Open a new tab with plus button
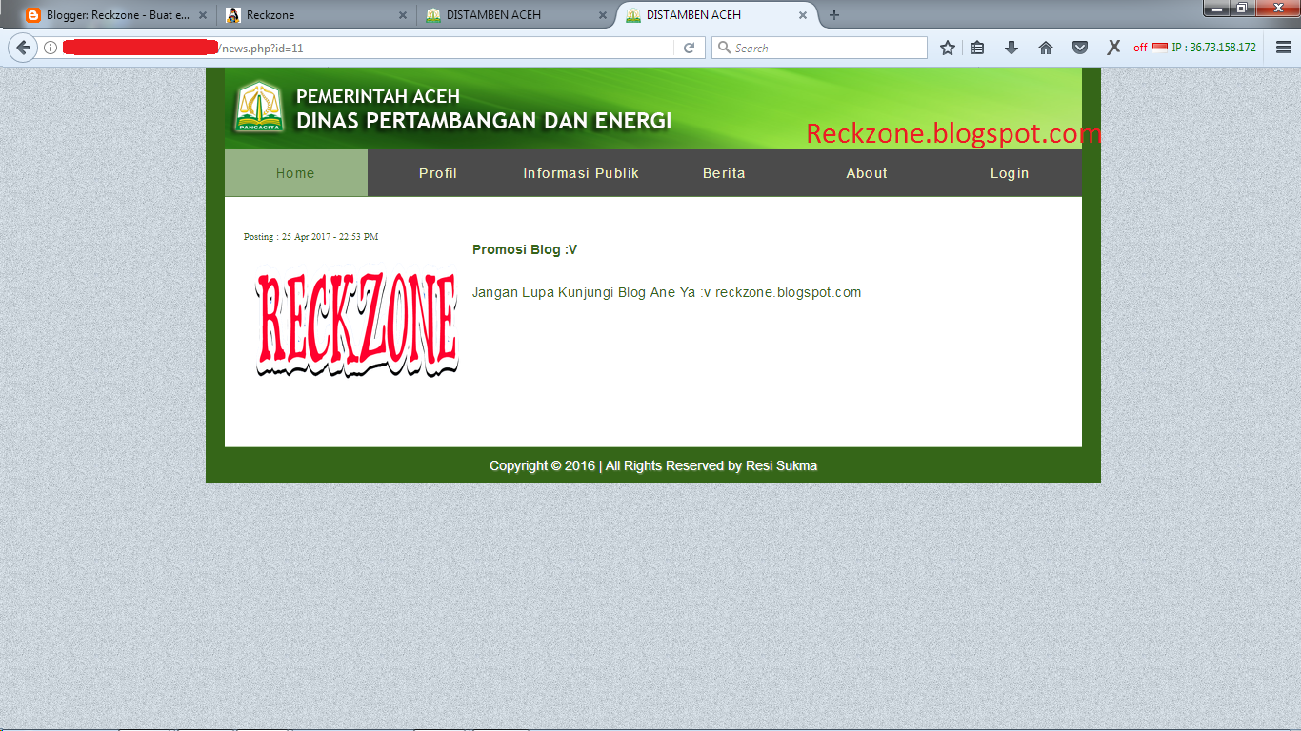 point(834,15)
